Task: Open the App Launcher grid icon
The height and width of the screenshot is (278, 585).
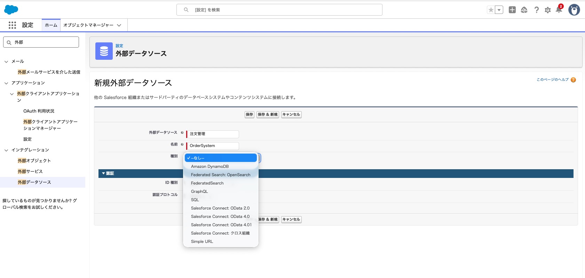Action: click(x=12, y=25)
